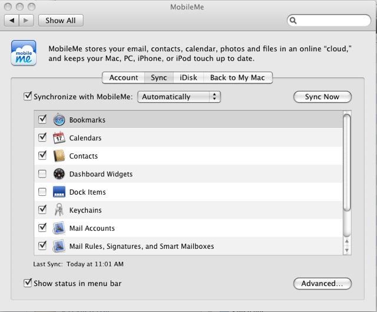This screenshot has width=377, height=312.
Task: Click the Mail icon beside Mail Rules row
Action: tap(59, 246)
